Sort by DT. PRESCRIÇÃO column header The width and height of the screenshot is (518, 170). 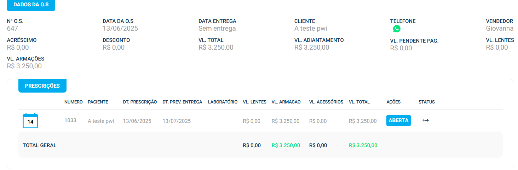point(140,102)
